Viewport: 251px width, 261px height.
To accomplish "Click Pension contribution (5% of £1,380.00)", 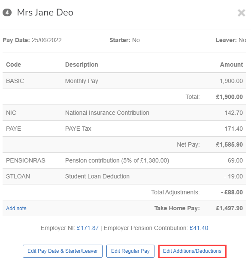I will point(117,160).
